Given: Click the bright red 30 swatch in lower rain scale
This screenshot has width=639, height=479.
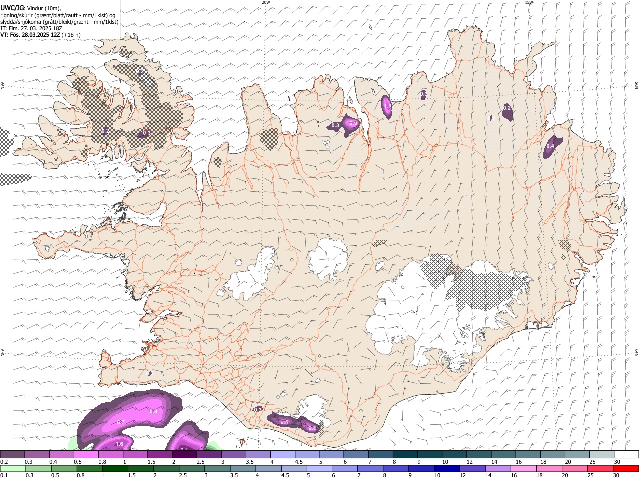Looking at the screenshot, I should click(x=626, y=468).
